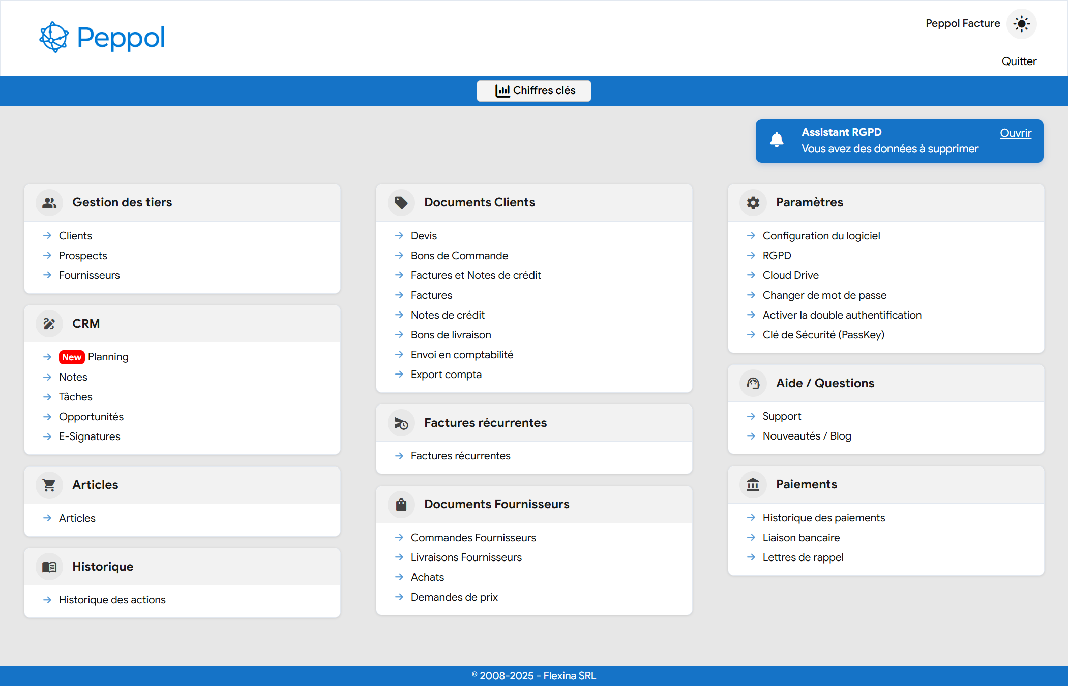
Task: Click the Documents Fournisseurs bag icon
Action: [x=401, y=504]
